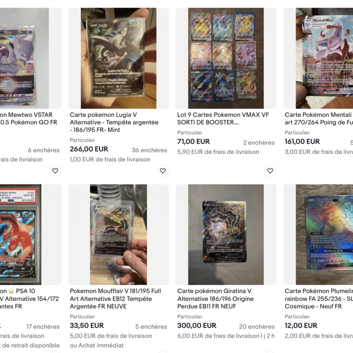
Task: Open the Moufflair V card photo
Action: [119, 234]
